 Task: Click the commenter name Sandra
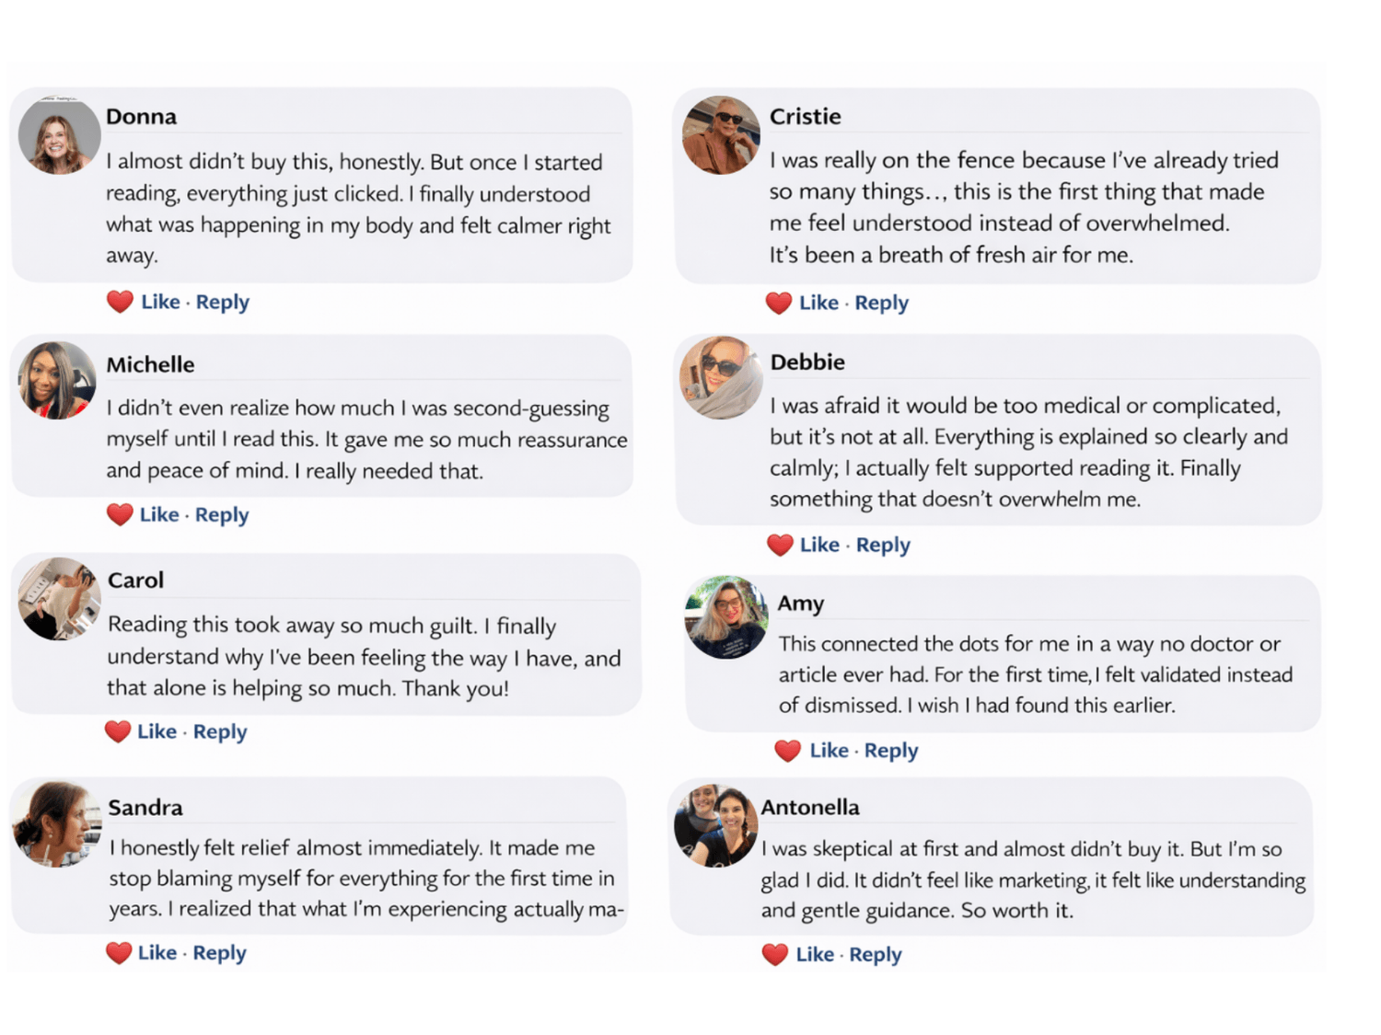point(145,808)
